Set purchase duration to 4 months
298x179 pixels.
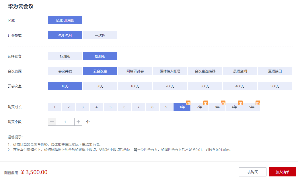point(96,107)
